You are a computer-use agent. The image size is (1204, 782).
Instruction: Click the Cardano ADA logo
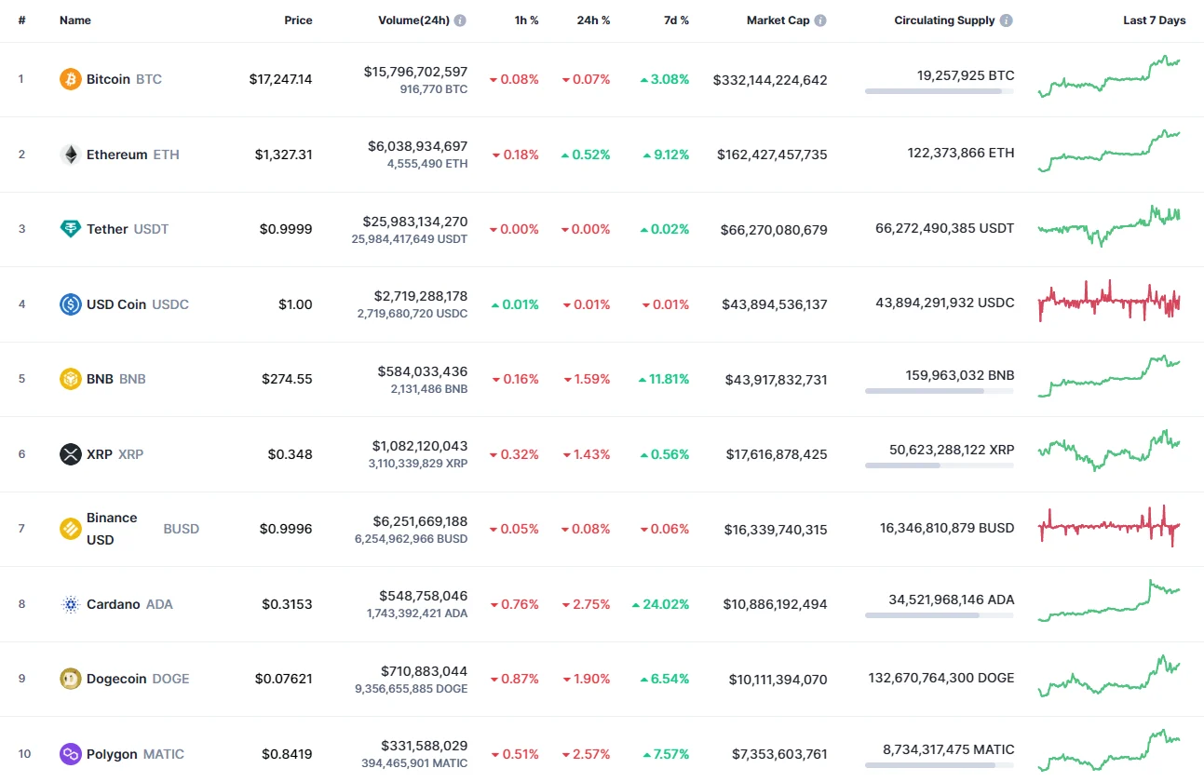(71, 604)
